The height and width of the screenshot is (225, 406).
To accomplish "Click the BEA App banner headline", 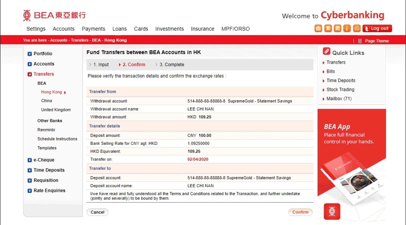I will point(337,127).
